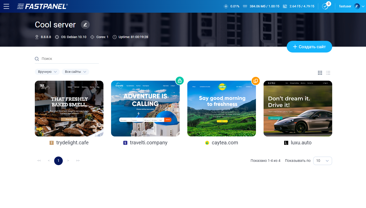366x208 pixels.
Task: Click the orange copy badge on caytea
Action: [x=256, y=81]
